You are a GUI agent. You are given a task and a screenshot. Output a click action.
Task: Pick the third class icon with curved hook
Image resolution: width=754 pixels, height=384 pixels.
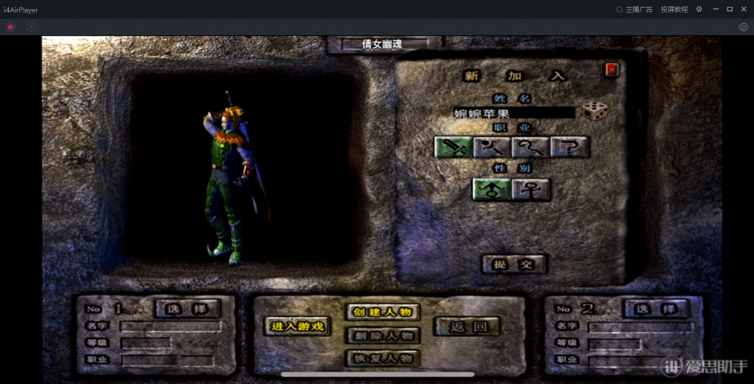tap(531, 147)
